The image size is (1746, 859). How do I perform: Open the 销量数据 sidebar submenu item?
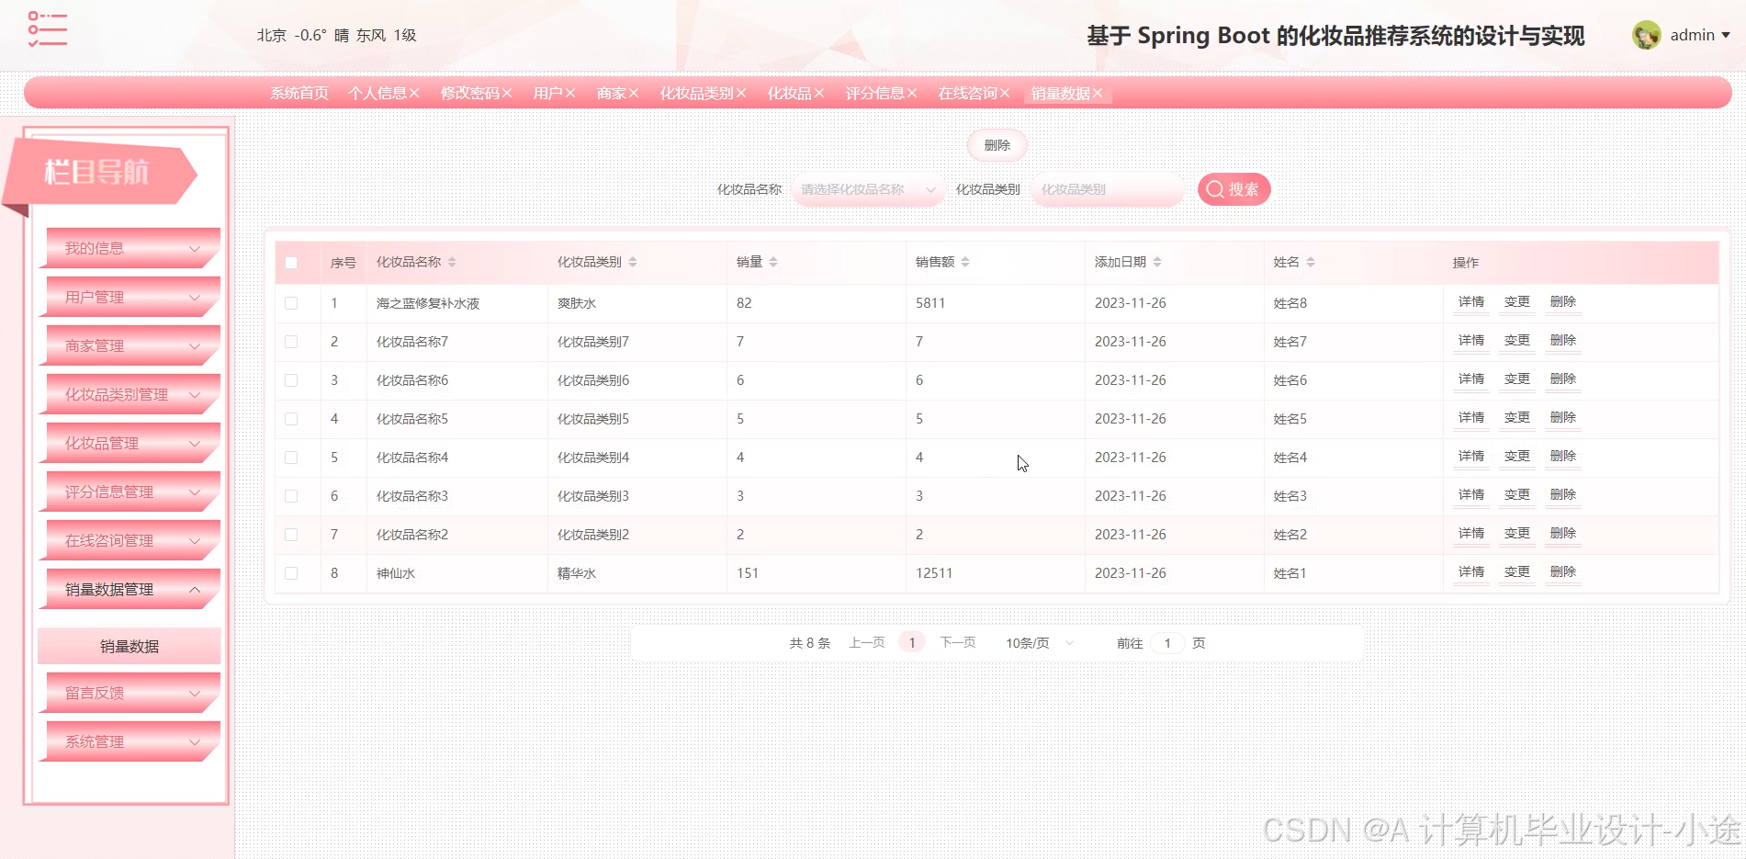pos(130,646)
